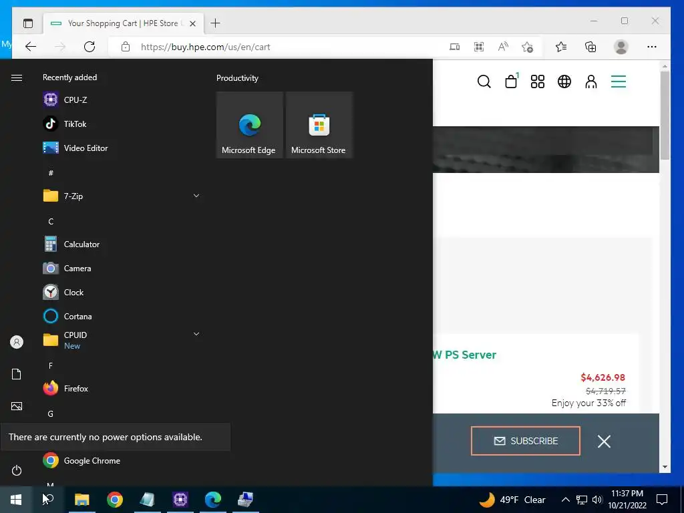
Task: Open the network tray icon
Action: [582, 500]
